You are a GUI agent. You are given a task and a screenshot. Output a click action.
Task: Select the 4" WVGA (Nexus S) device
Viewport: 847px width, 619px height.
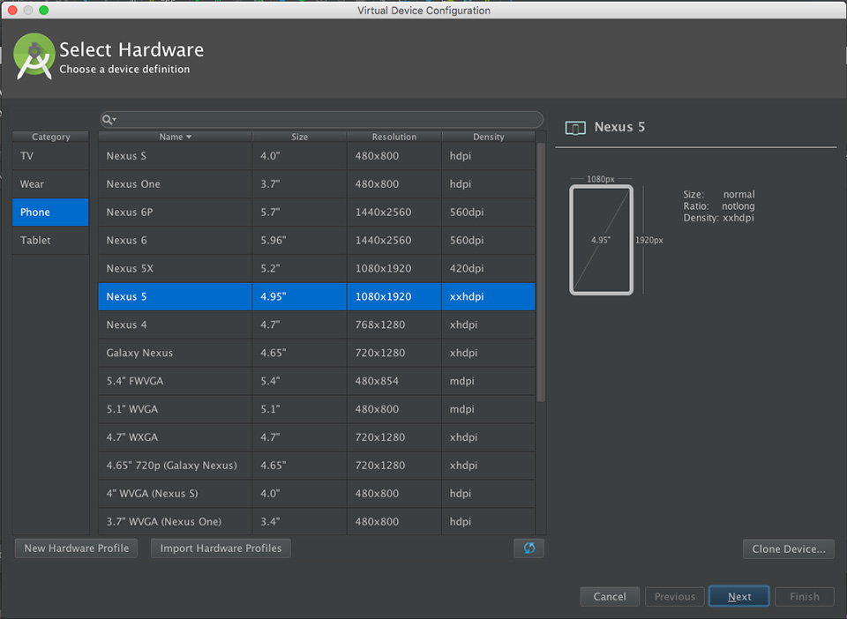tap(317, 493)
